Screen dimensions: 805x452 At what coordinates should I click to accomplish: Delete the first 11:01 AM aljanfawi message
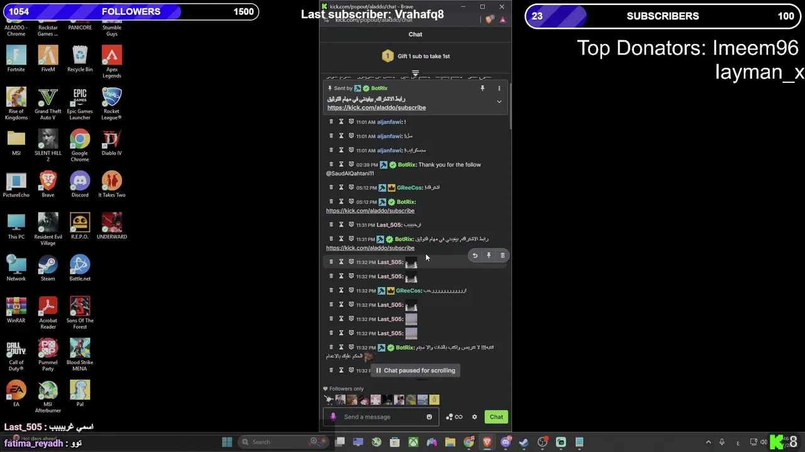(x=331, y=122)
